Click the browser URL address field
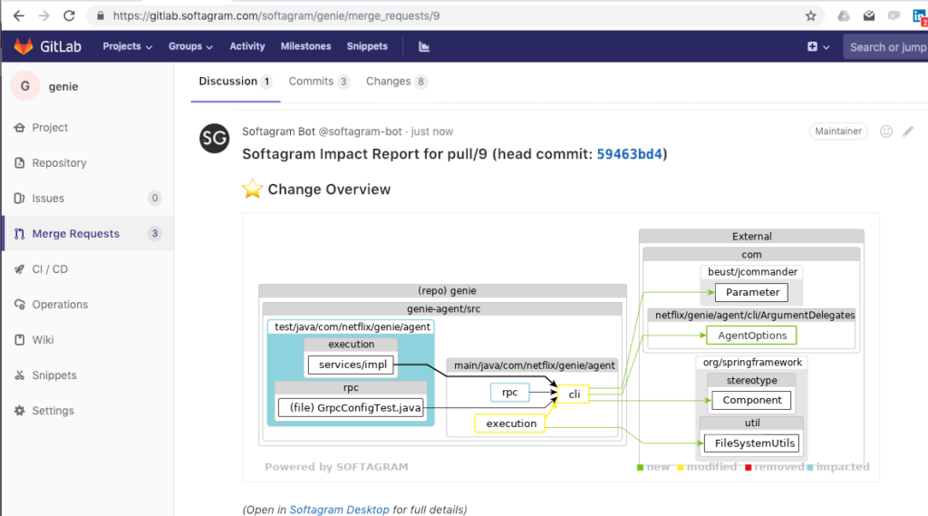 [456, 16]
